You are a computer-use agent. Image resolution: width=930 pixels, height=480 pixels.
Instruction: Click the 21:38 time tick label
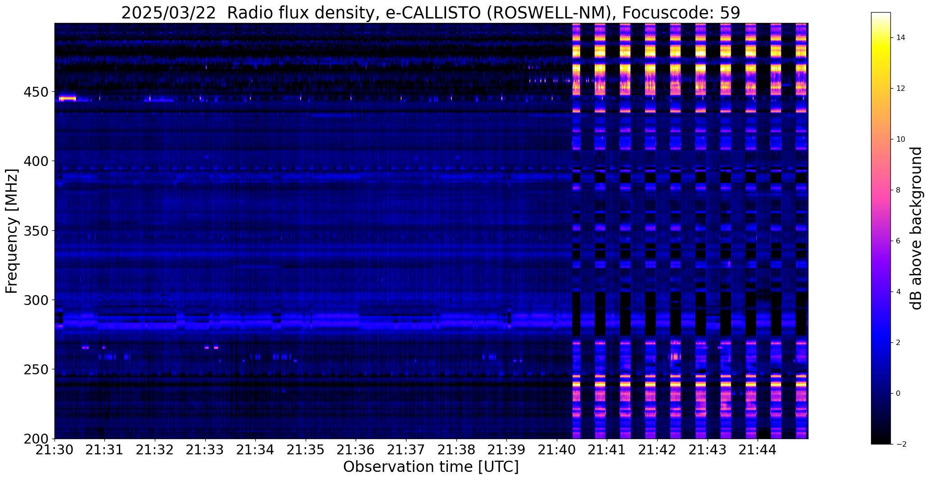point(457,450)
